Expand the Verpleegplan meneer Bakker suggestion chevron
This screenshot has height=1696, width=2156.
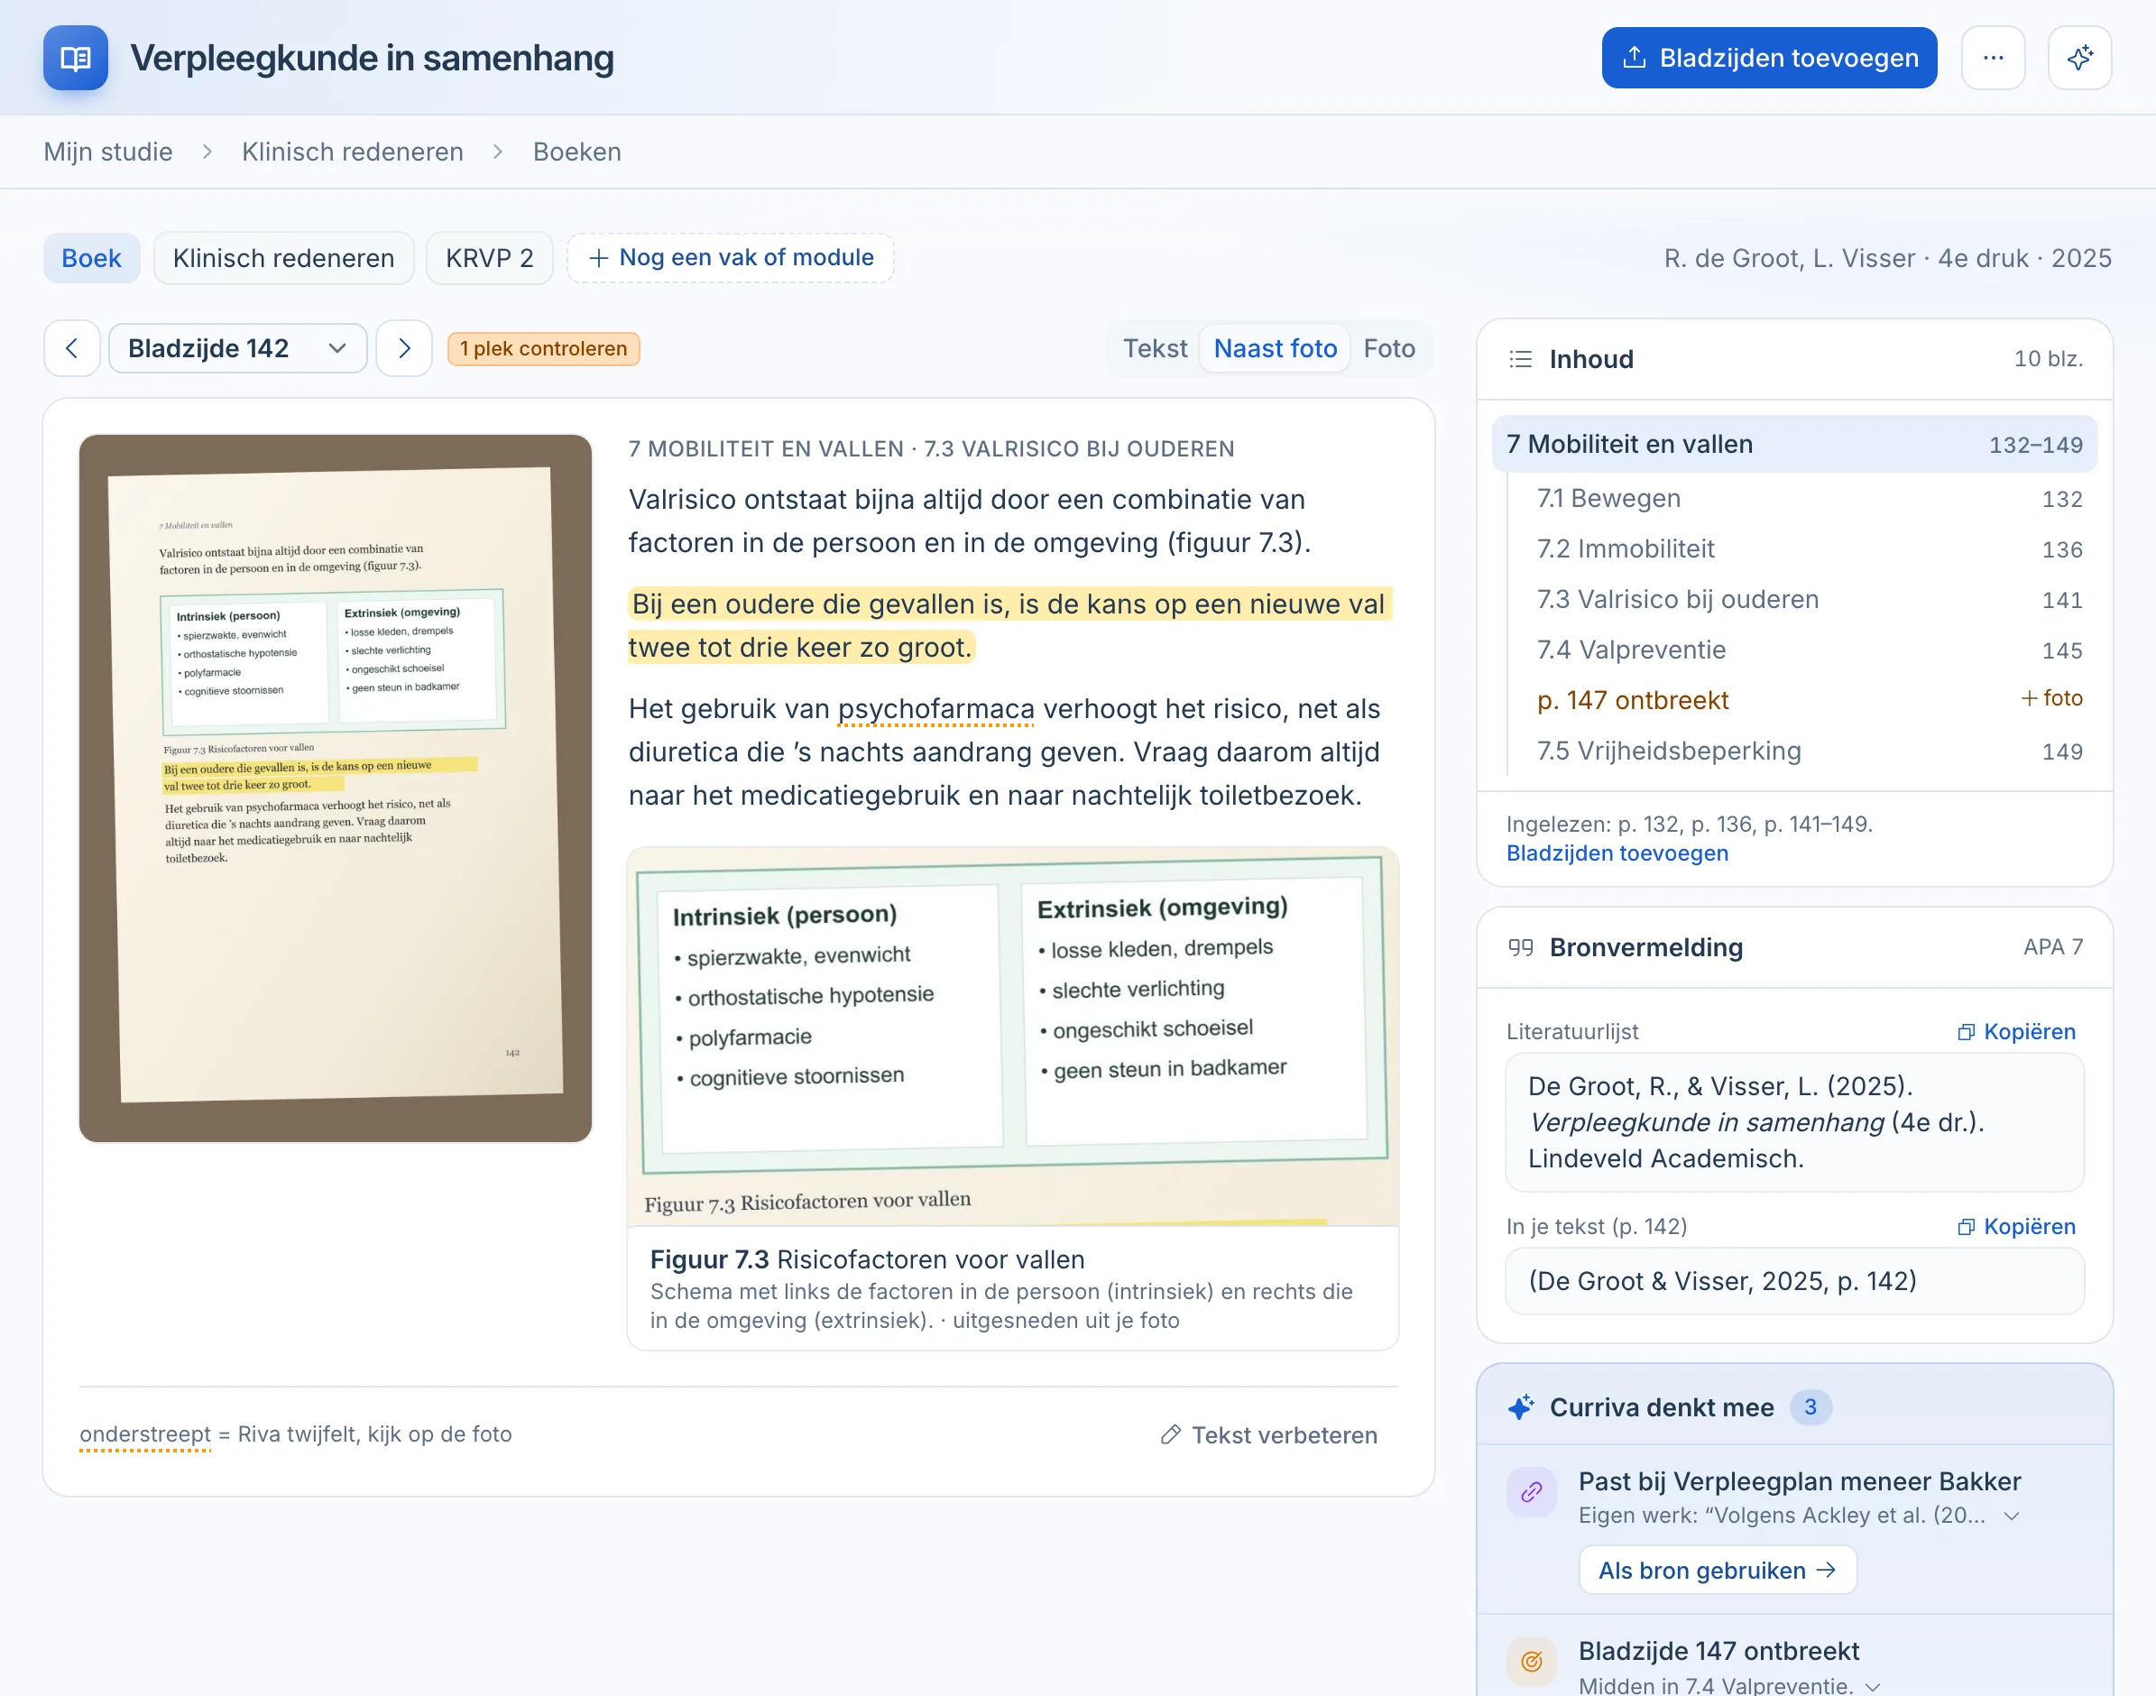click(2011, 1516)
